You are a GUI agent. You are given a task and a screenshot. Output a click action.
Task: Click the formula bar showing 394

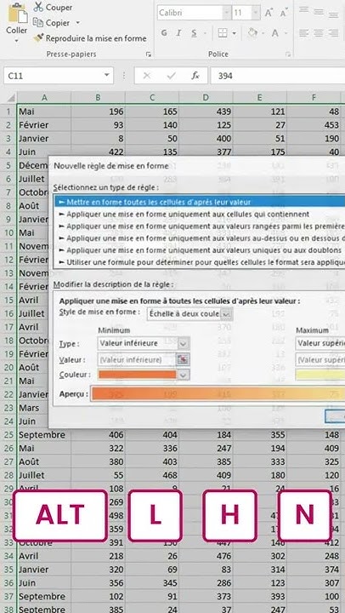coord(278,76)
